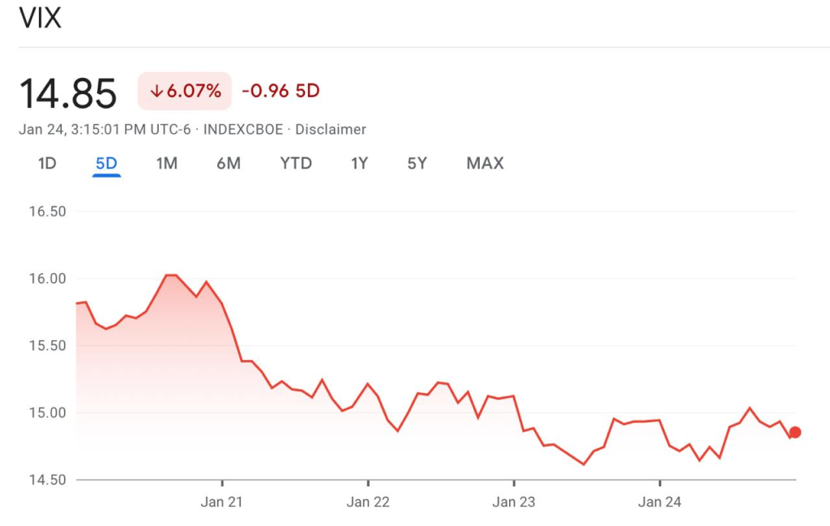Click the 14.85 current price value
The width and height of the screenshot is (830, 526).
pyautogui.click(x=68, y=93)
